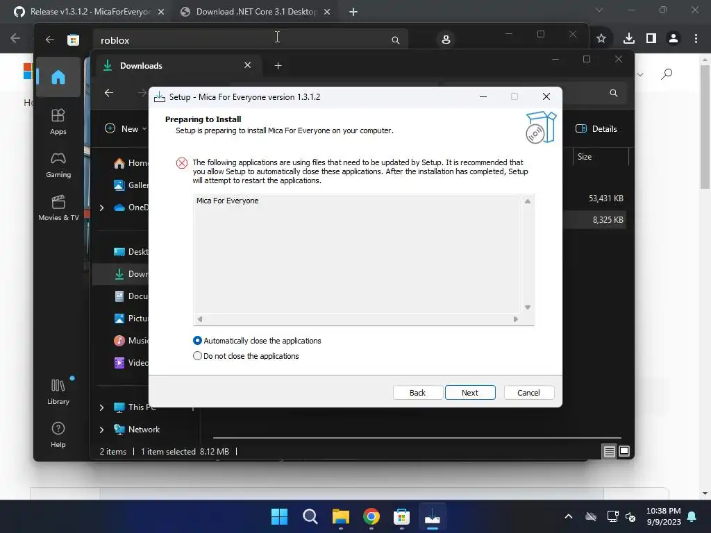Open New dropdown in File Explorer
The image size is (711, 533).
[x=126, y=128]
